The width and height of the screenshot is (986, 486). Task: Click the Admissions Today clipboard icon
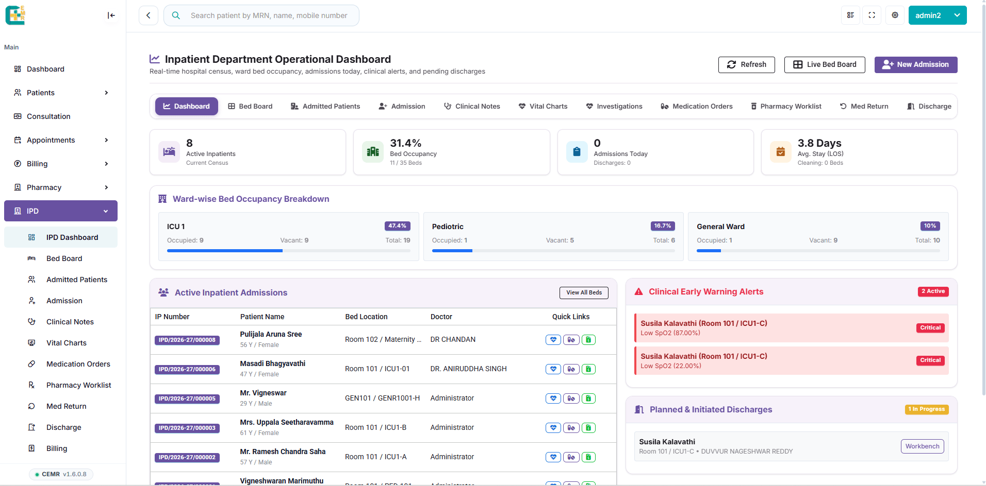coord(577,152)
